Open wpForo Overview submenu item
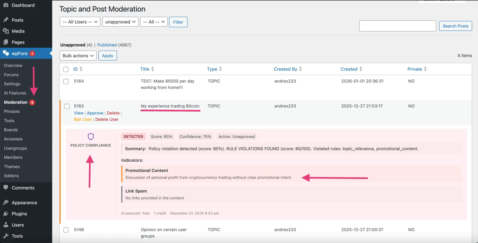 [x=13, y=65]
